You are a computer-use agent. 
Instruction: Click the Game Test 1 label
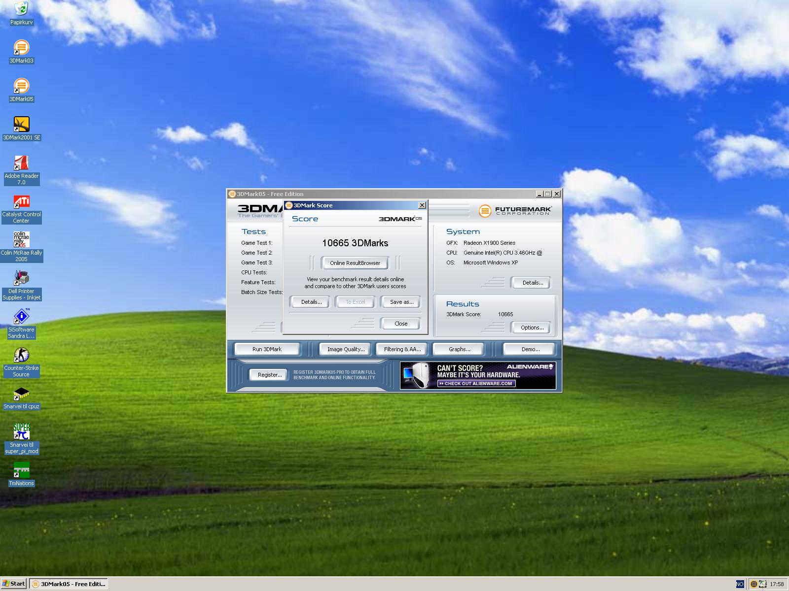(256, 243)
